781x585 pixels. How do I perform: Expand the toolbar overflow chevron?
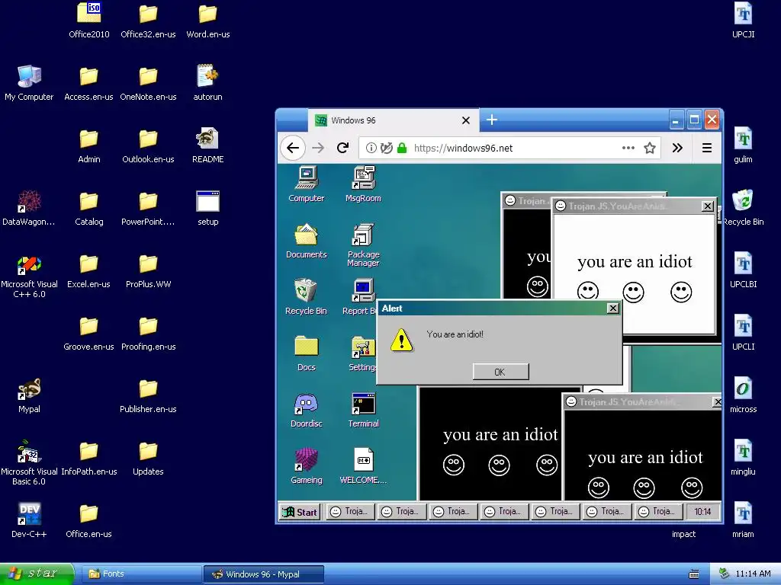pos(677,148)
